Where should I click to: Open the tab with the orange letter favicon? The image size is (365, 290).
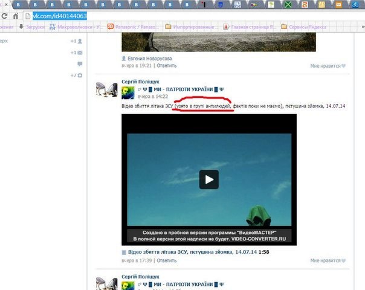pyautogui.click(x=305, y=4)
